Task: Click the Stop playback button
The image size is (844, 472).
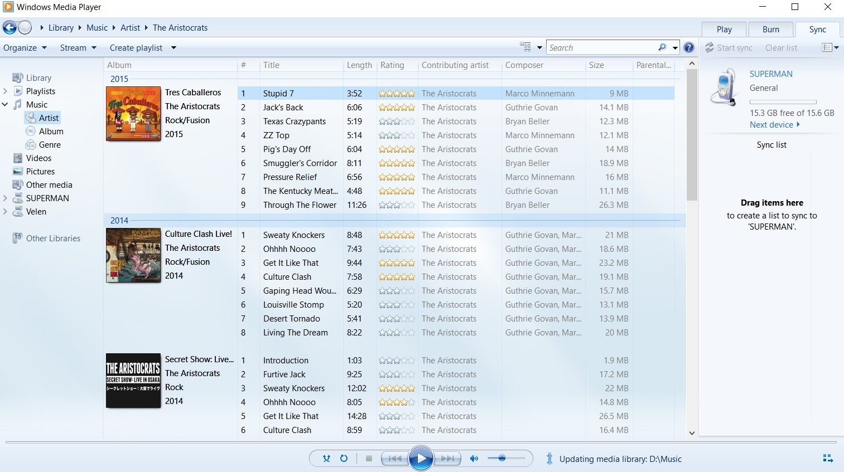Action: click(369, 459)
